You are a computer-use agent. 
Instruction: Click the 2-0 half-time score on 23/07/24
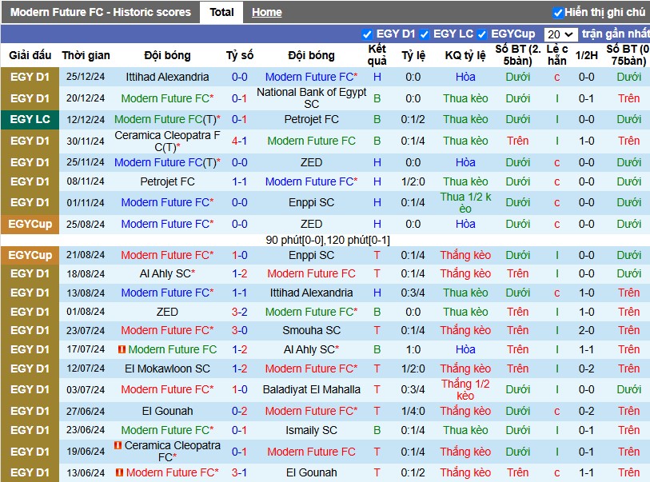[586, 330]
